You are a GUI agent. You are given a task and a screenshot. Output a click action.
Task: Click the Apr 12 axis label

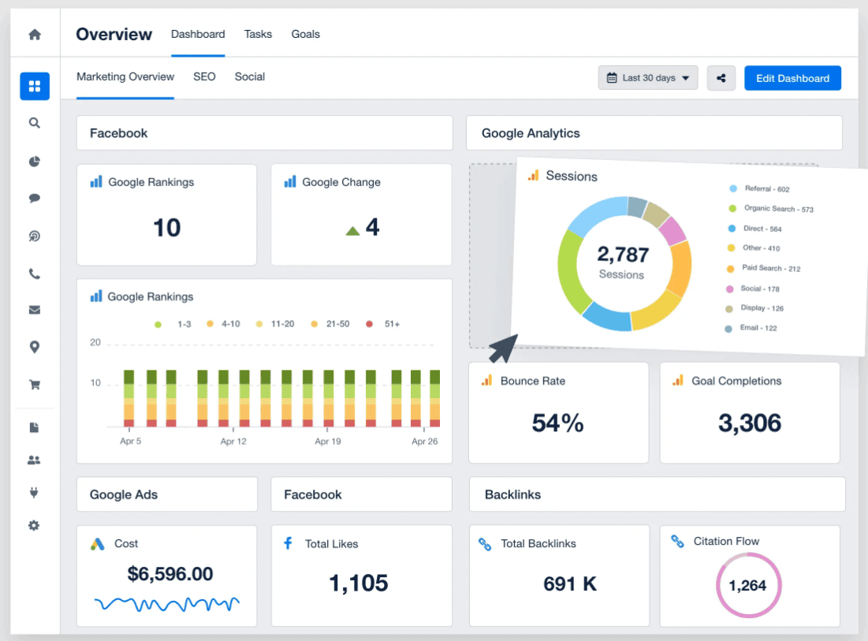(x=233, y=442)
